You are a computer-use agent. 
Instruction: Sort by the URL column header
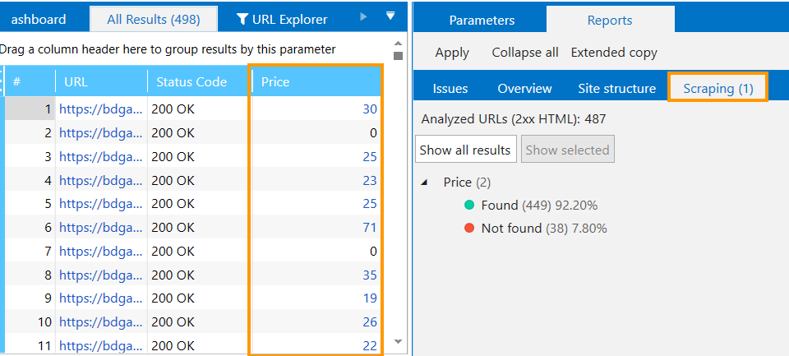point(101,81)
